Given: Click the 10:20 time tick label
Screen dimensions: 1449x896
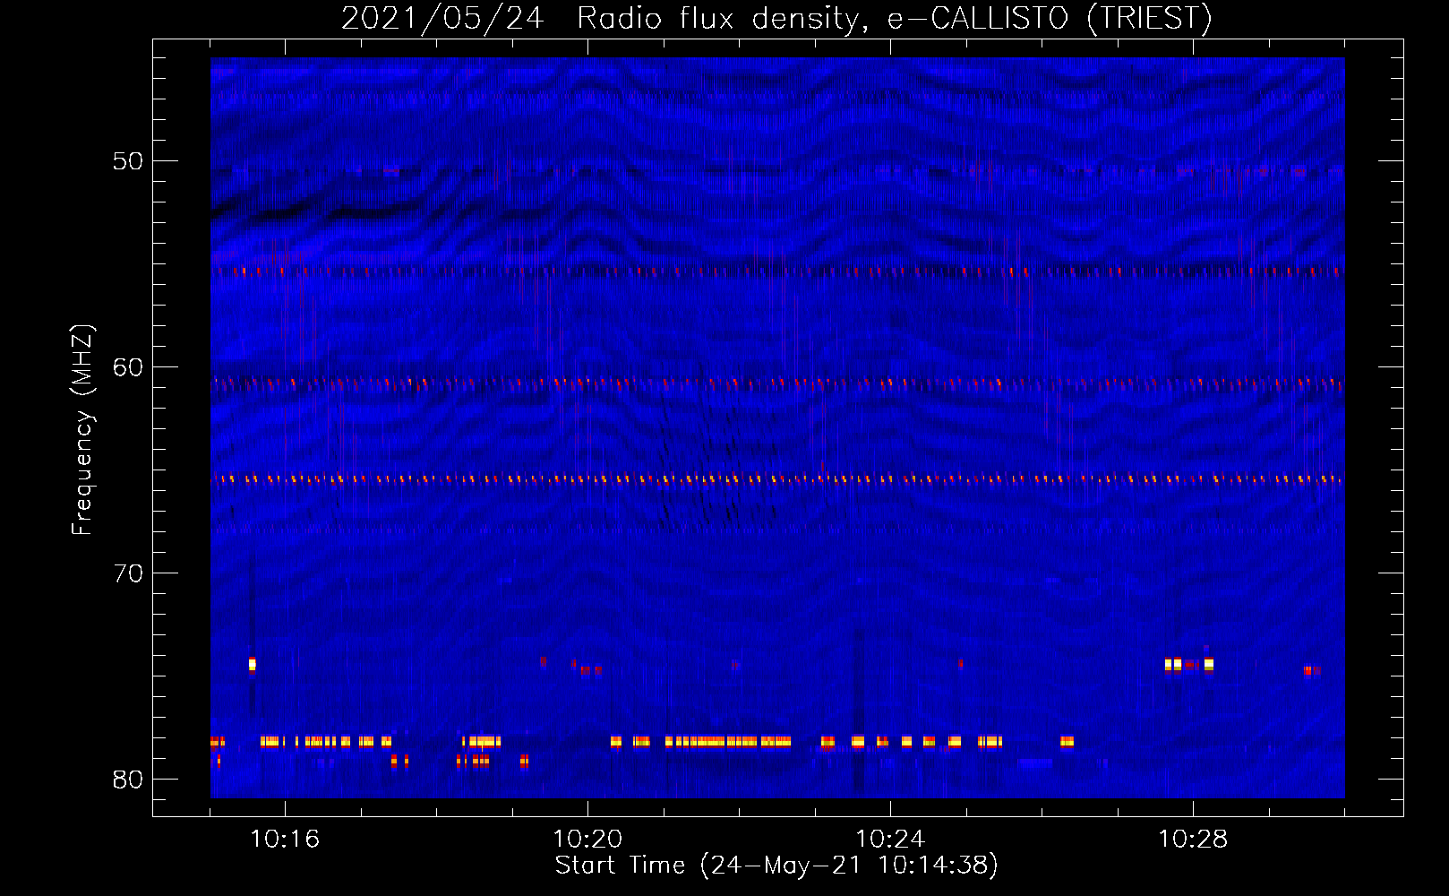Looking at the screenshot, I should (587, 840).
